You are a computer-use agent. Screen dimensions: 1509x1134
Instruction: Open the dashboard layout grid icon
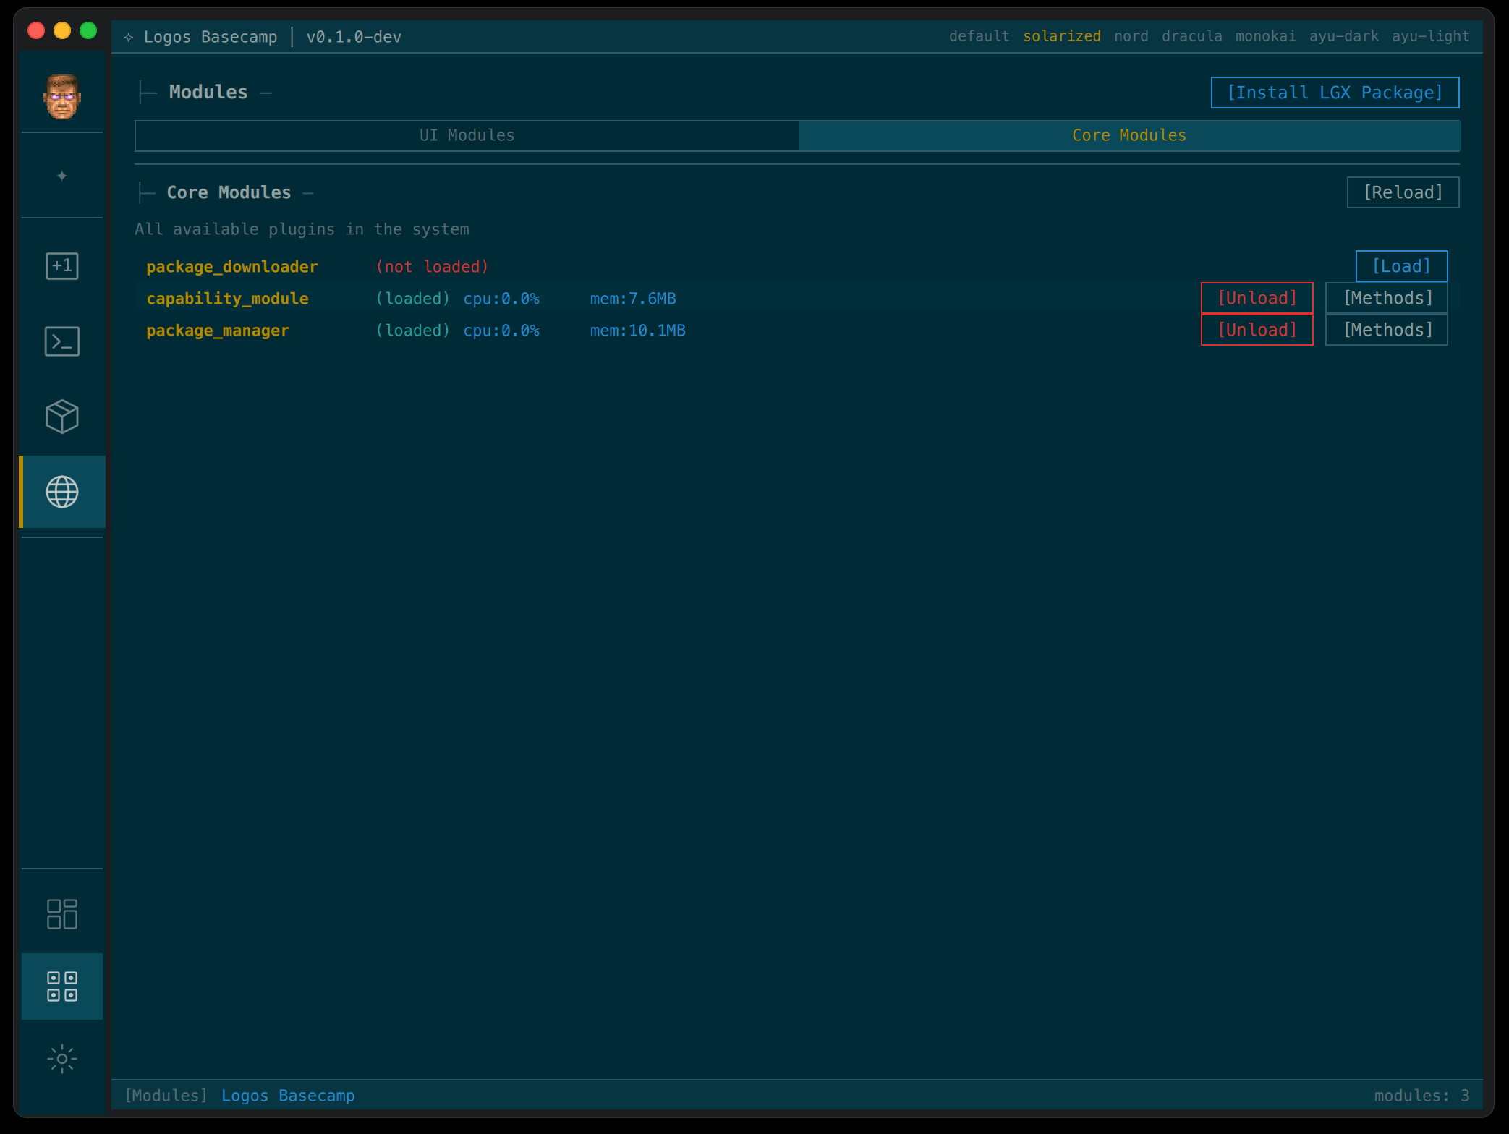tap(62, 914)
